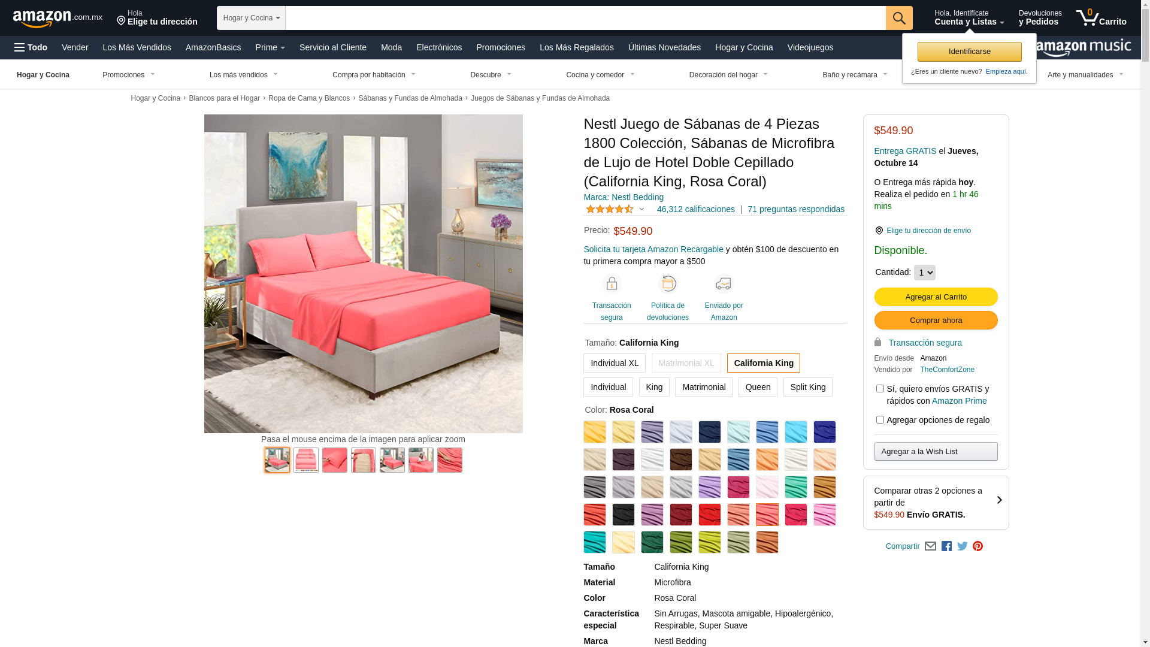Click Agregar al Carrito button
This screenshot has width=1150, height=647.
[936, 297]
